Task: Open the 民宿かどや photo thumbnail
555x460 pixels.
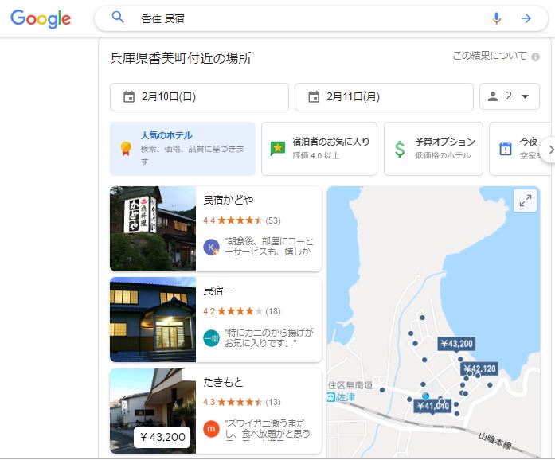Action: (153, 228)
